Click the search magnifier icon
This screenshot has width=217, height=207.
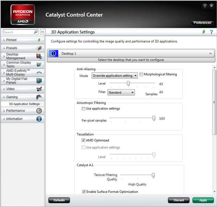[x=36, y=32]
